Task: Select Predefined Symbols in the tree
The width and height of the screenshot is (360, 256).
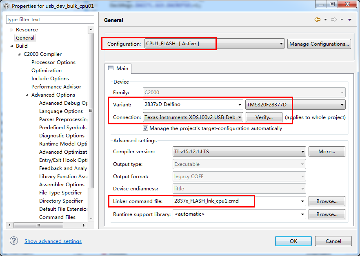Action: (63, 127)
